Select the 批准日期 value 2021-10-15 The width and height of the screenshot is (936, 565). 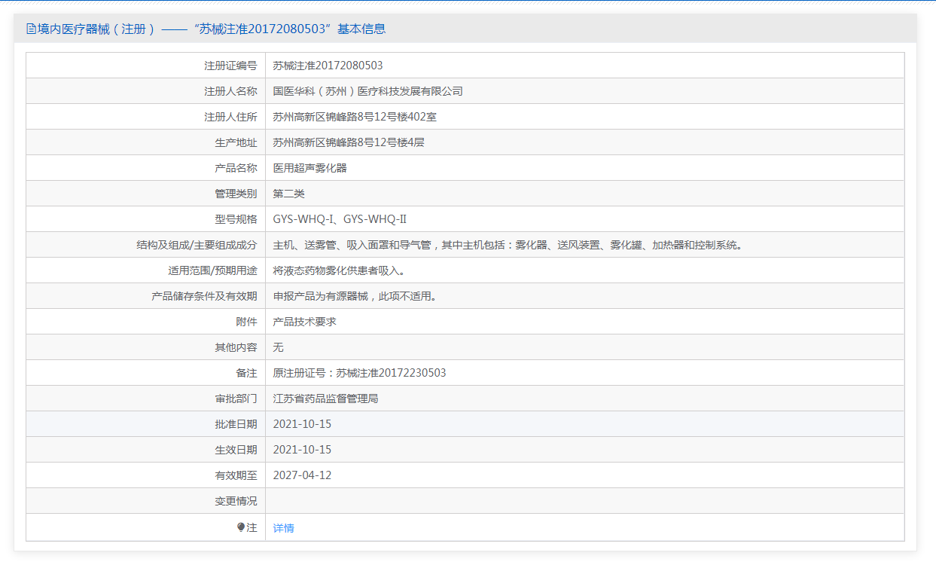(302, 424)
